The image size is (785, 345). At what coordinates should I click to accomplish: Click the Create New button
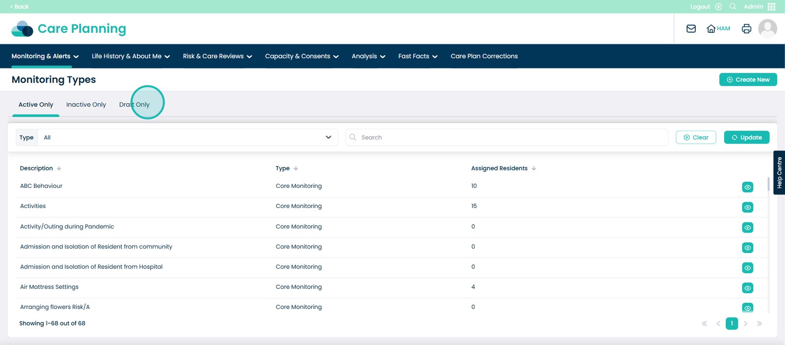pyautogui.click(x=748, y=80)
